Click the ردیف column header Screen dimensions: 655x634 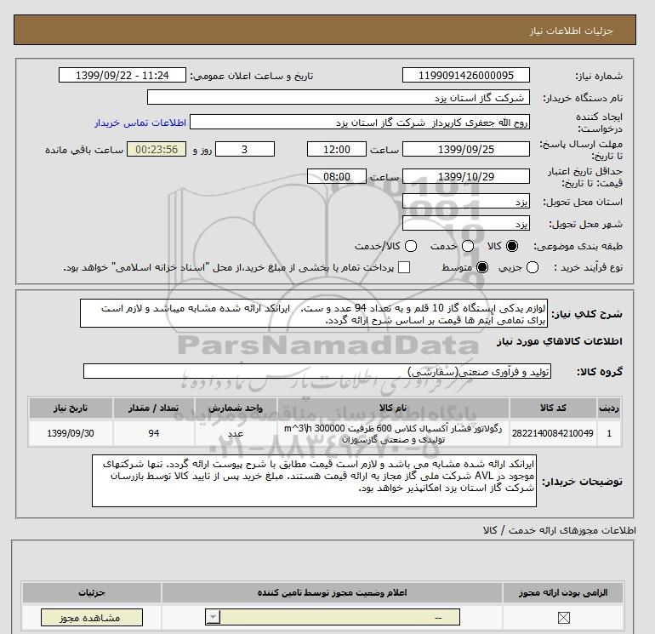(x=609, y=408)
